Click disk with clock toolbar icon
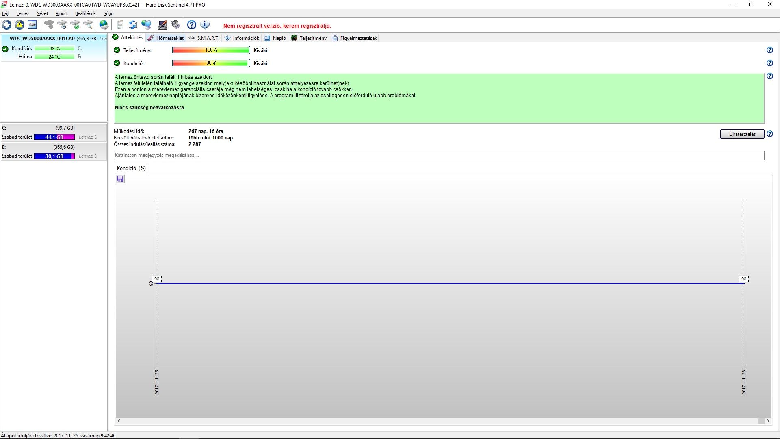 (62, 25)
